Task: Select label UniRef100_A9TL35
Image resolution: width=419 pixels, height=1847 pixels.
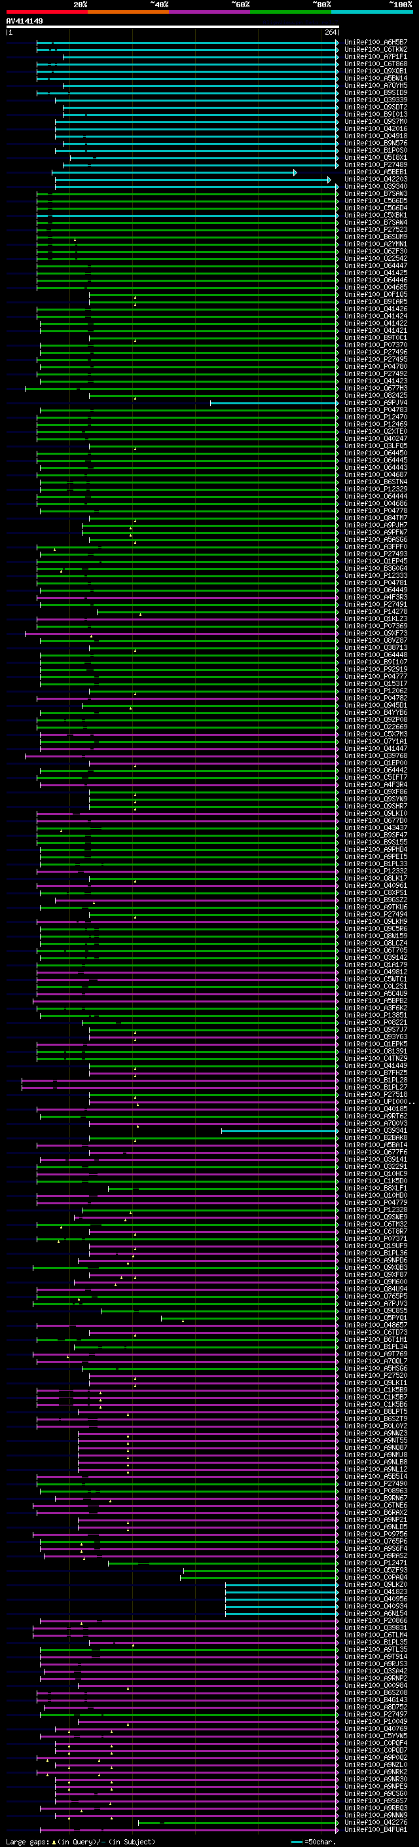Action: (376, 1649)
